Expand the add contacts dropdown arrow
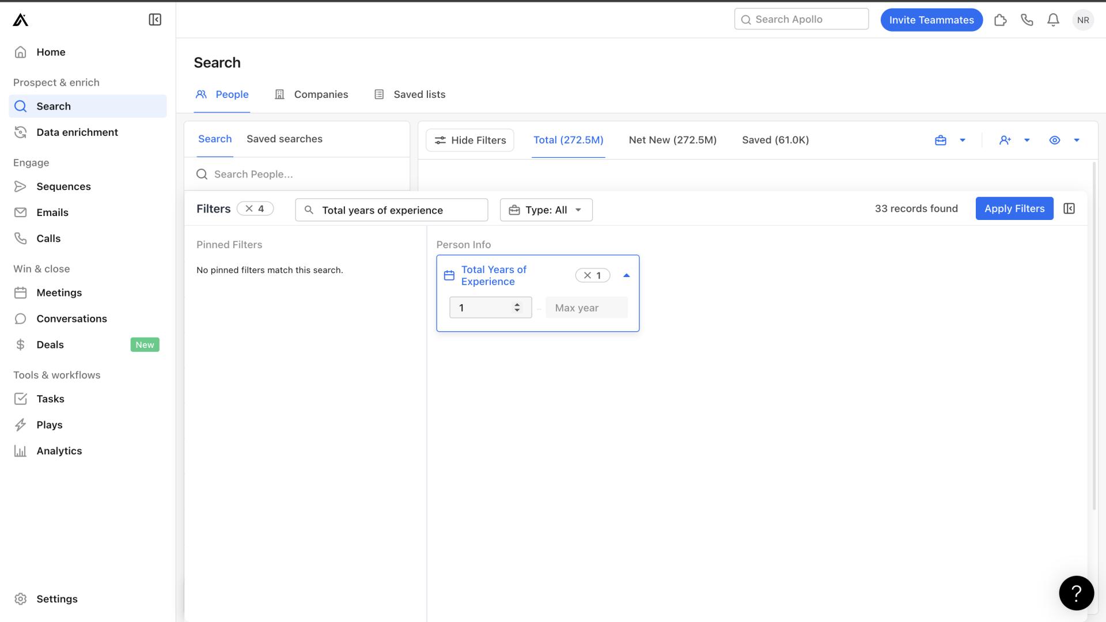1106x622 pixels. [x=1027, y=140]
